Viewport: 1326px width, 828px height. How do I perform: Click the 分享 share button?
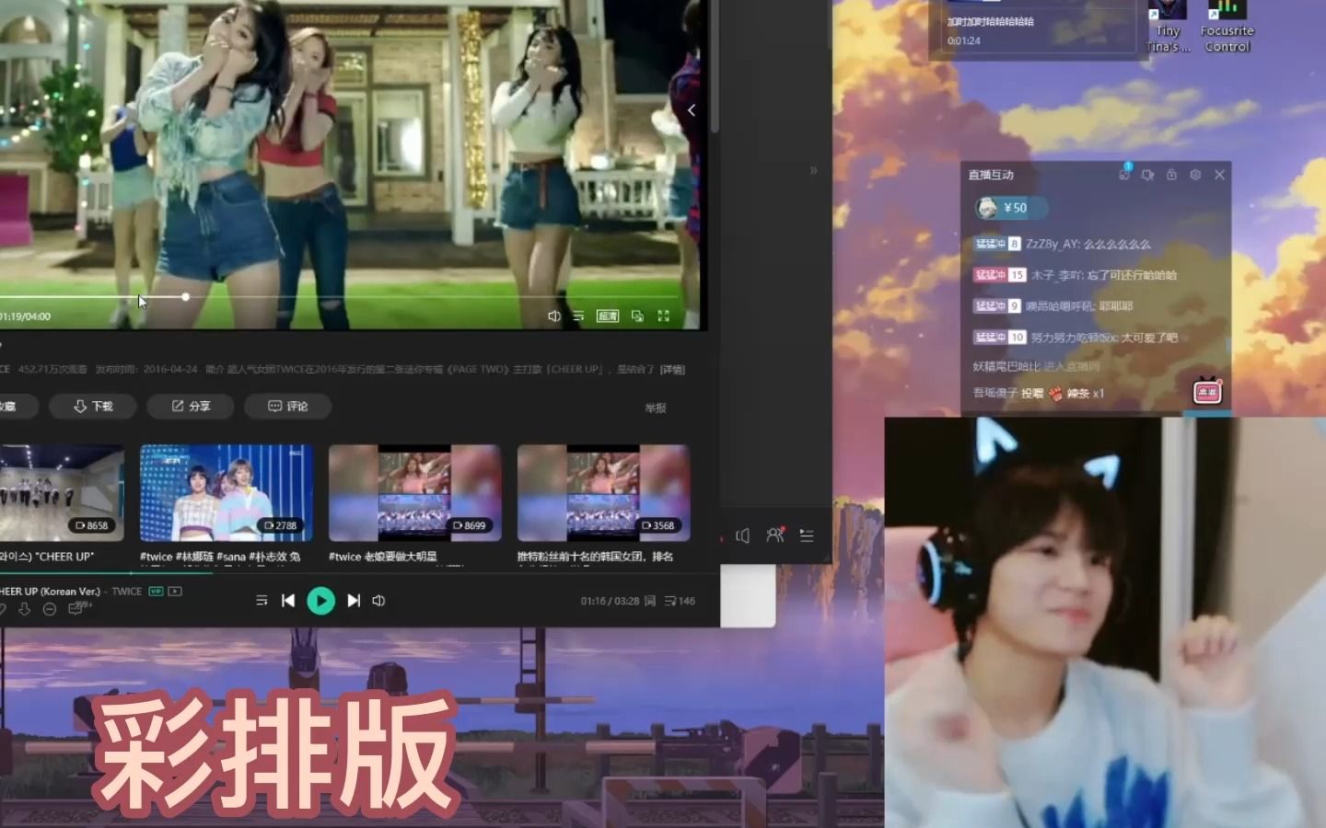tap(191, 406)
